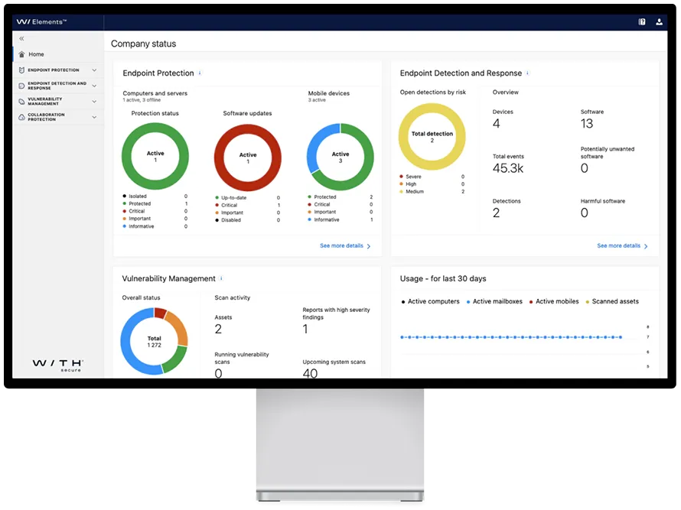Toggle Scanned assets legend in Usage chart
The width and height of the screenshot is (681, 510).
coord(611,302)
